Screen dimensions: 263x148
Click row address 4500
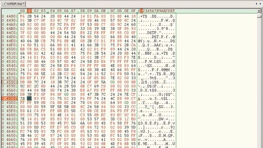pyautogui.click(x=9, y=49)
